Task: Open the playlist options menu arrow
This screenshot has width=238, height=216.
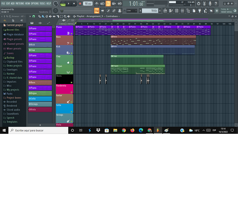Action: tap(30, 16)
